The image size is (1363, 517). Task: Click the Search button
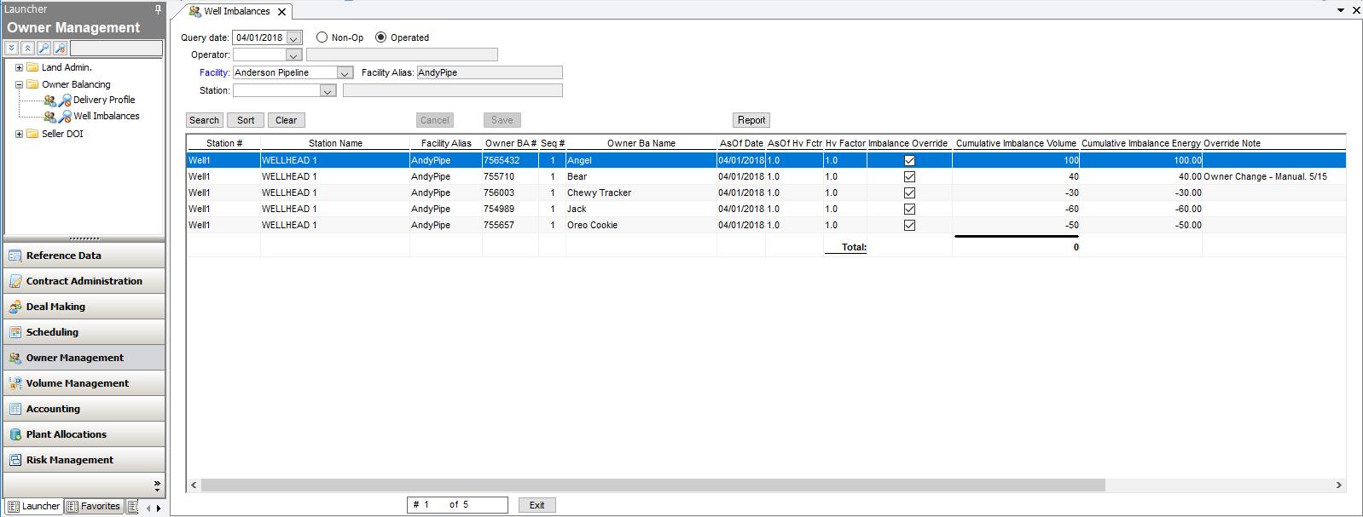pos(204,120)
